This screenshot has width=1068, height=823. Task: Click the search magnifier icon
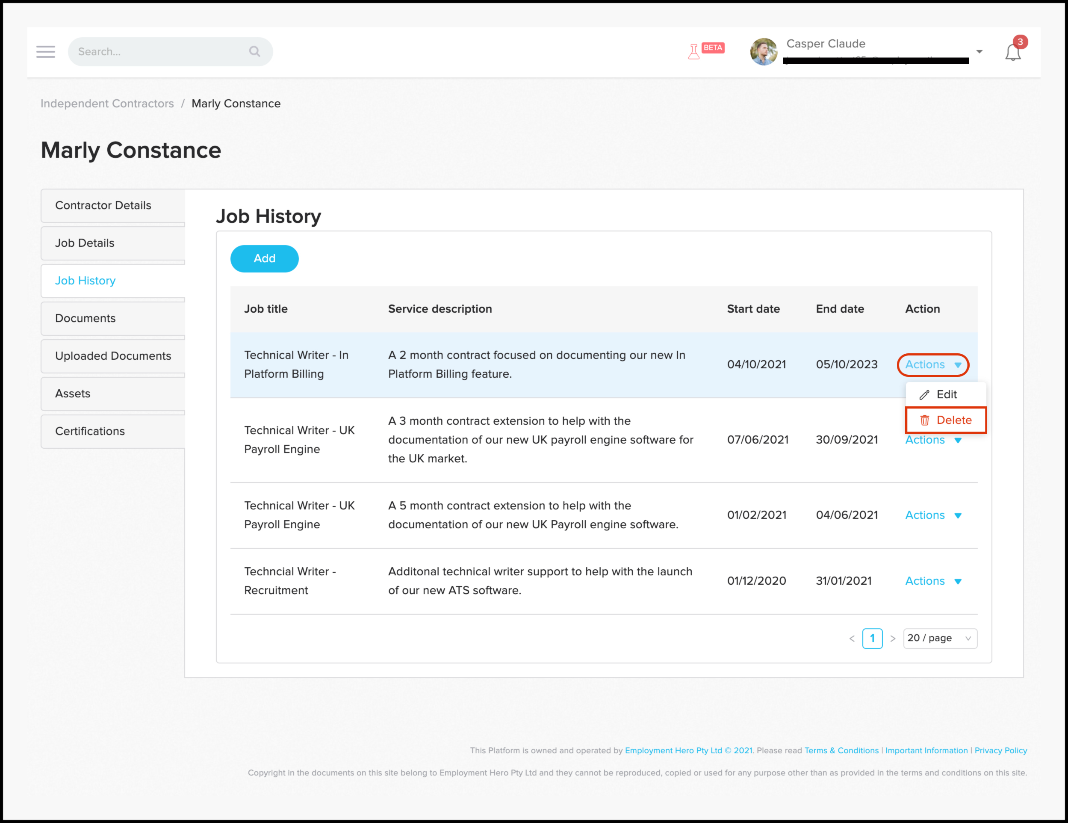click(254, 51)
